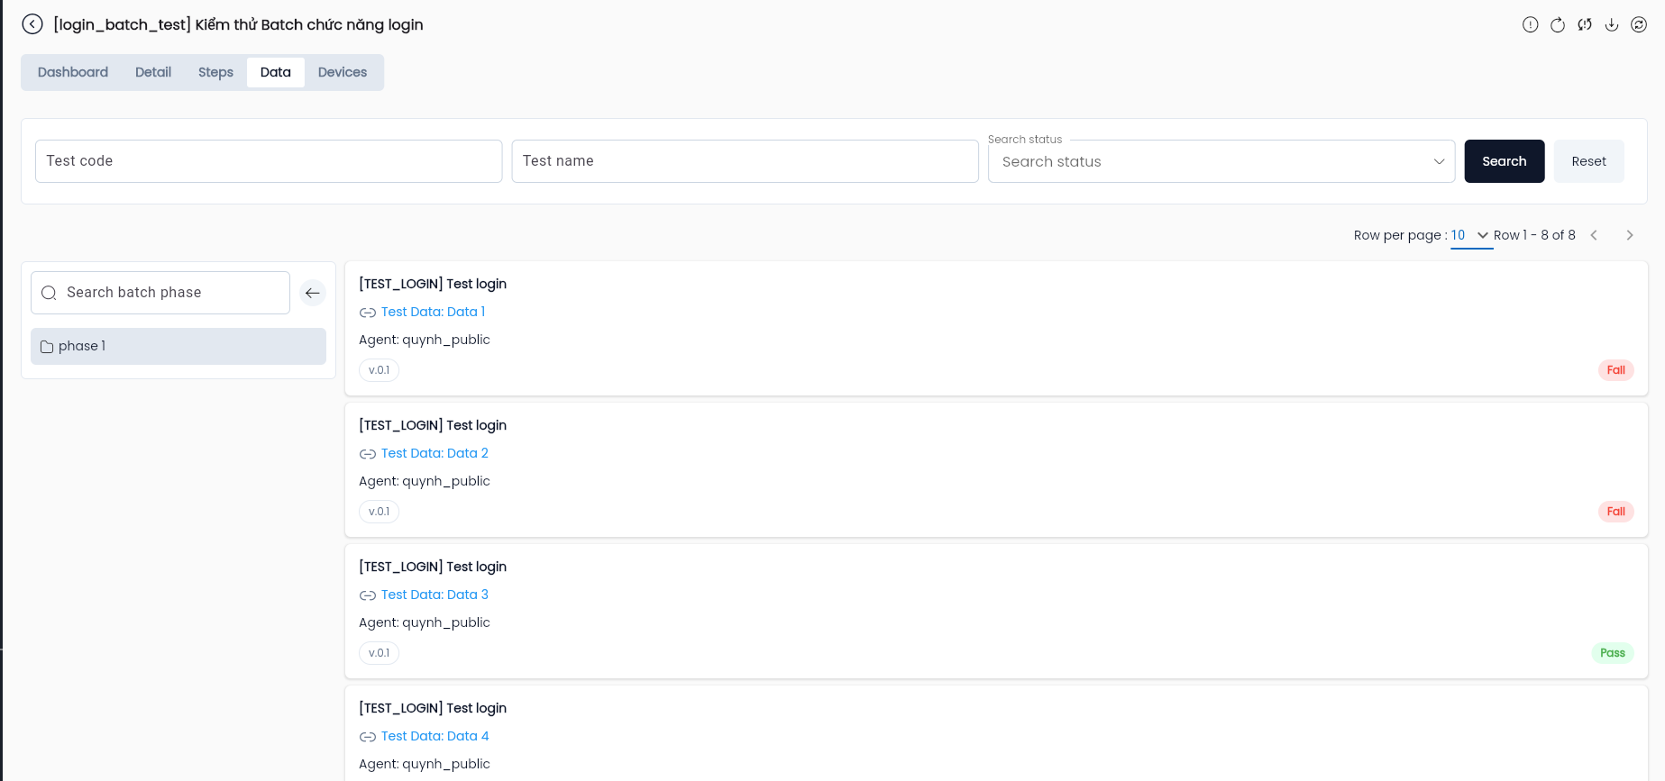The height and width of the screenshot is (781, 1665).
Task: Click the Row 1 - 8 of 8 text
Action: click(1534, 235)
